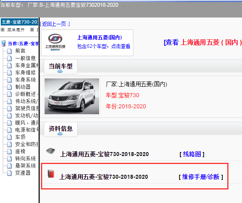Open the 一般信息 tree item
The image size is (242, 203).
click(25, 58)
